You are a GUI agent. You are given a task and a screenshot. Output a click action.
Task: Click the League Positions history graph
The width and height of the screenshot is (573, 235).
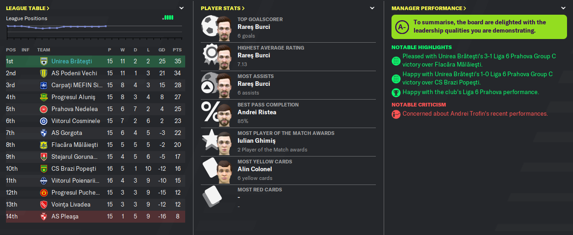point(56,30)
